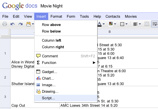Select row 2 header

click(5, 77)
